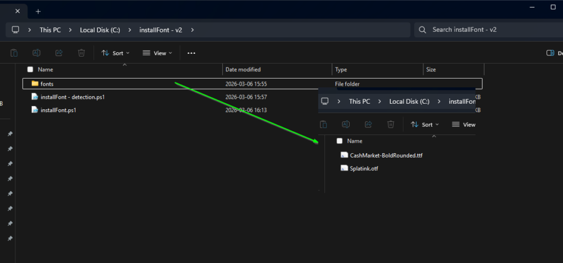Screen dimensions: 563x263
Task: Tick the select-all checkbox beside main Name header
Action: click(x=30, y=70)
